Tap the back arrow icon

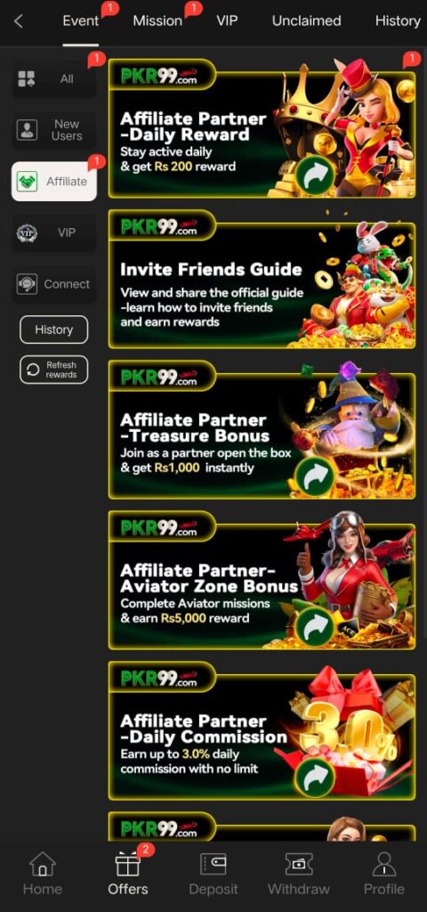point(19,21)
